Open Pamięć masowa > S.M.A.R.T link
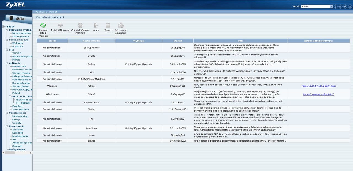Screen dimensions: 353x171 319,94
